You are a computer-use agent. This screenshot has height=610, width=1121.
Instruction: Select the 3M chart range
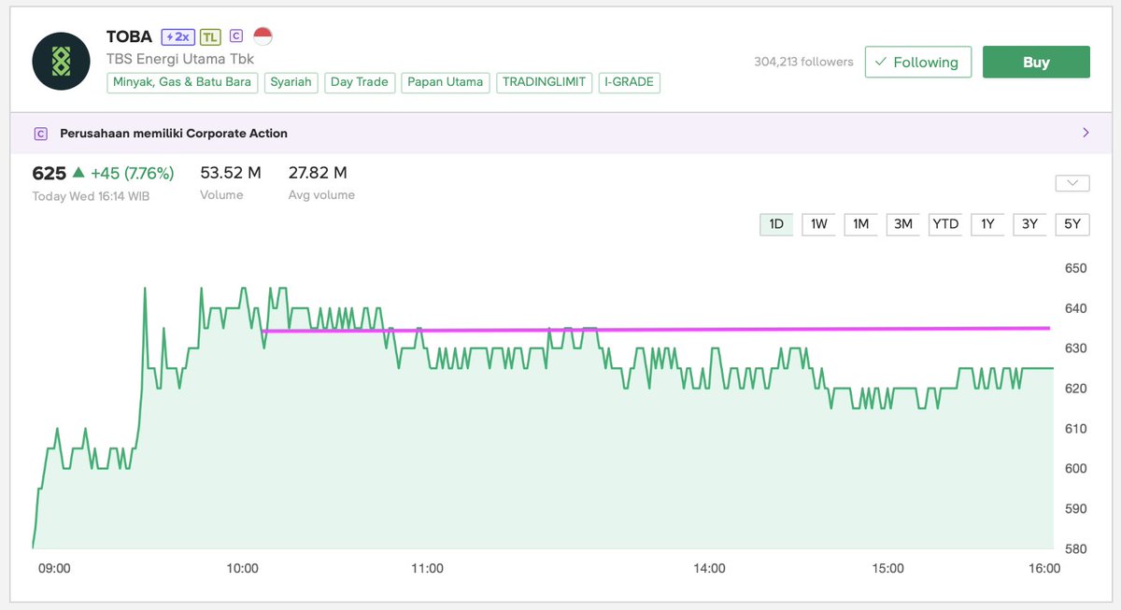pyautogui.click(x=902, y=224)
